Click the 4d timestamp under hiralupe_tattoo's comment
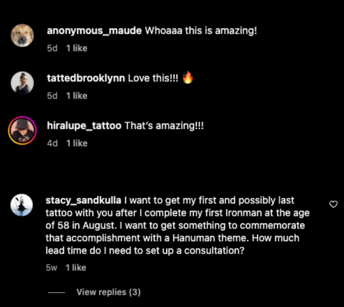344x307 pixels. [52, 143]
